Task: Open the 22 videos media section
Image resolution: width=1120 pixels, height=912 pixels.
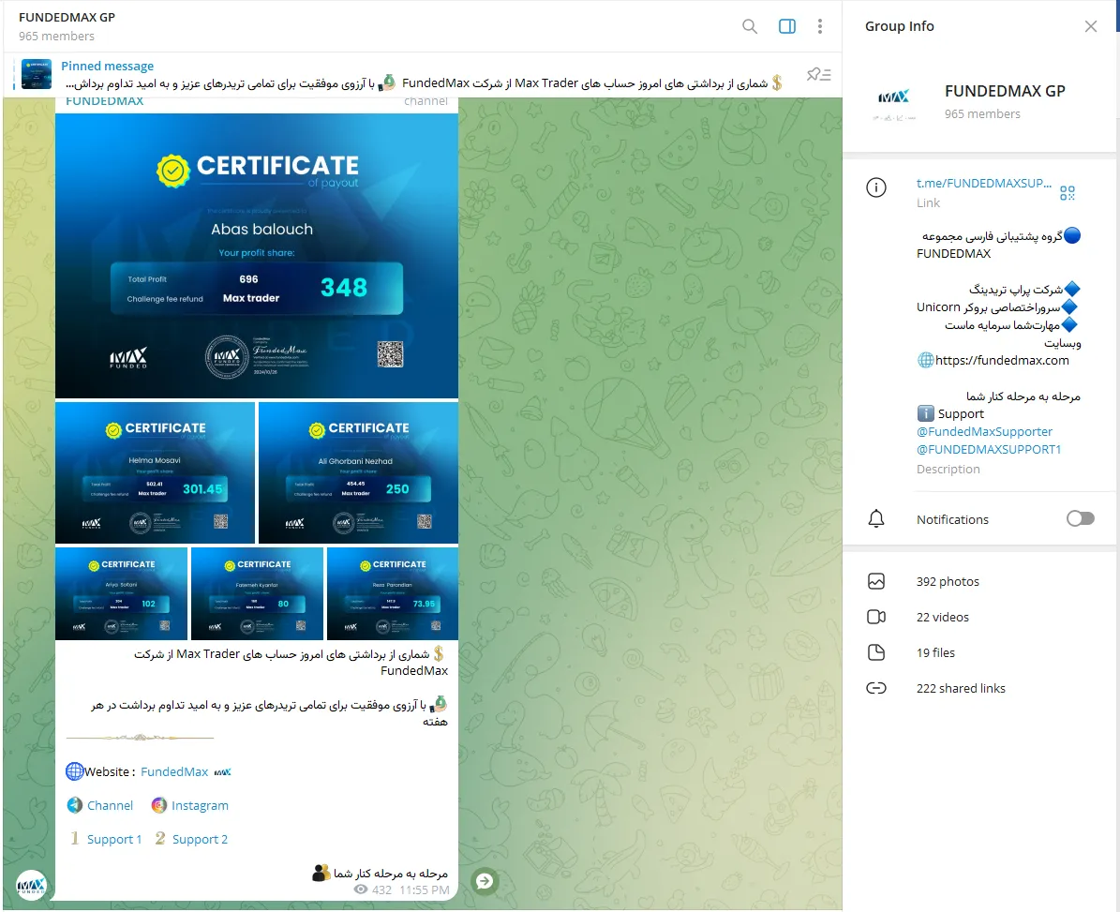Action: (x=942, y=617)
